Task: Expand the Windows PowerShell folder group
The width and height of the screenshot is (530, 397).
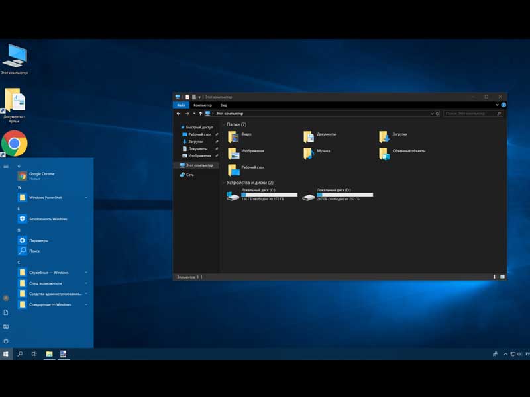Action: tap(86, 197)
